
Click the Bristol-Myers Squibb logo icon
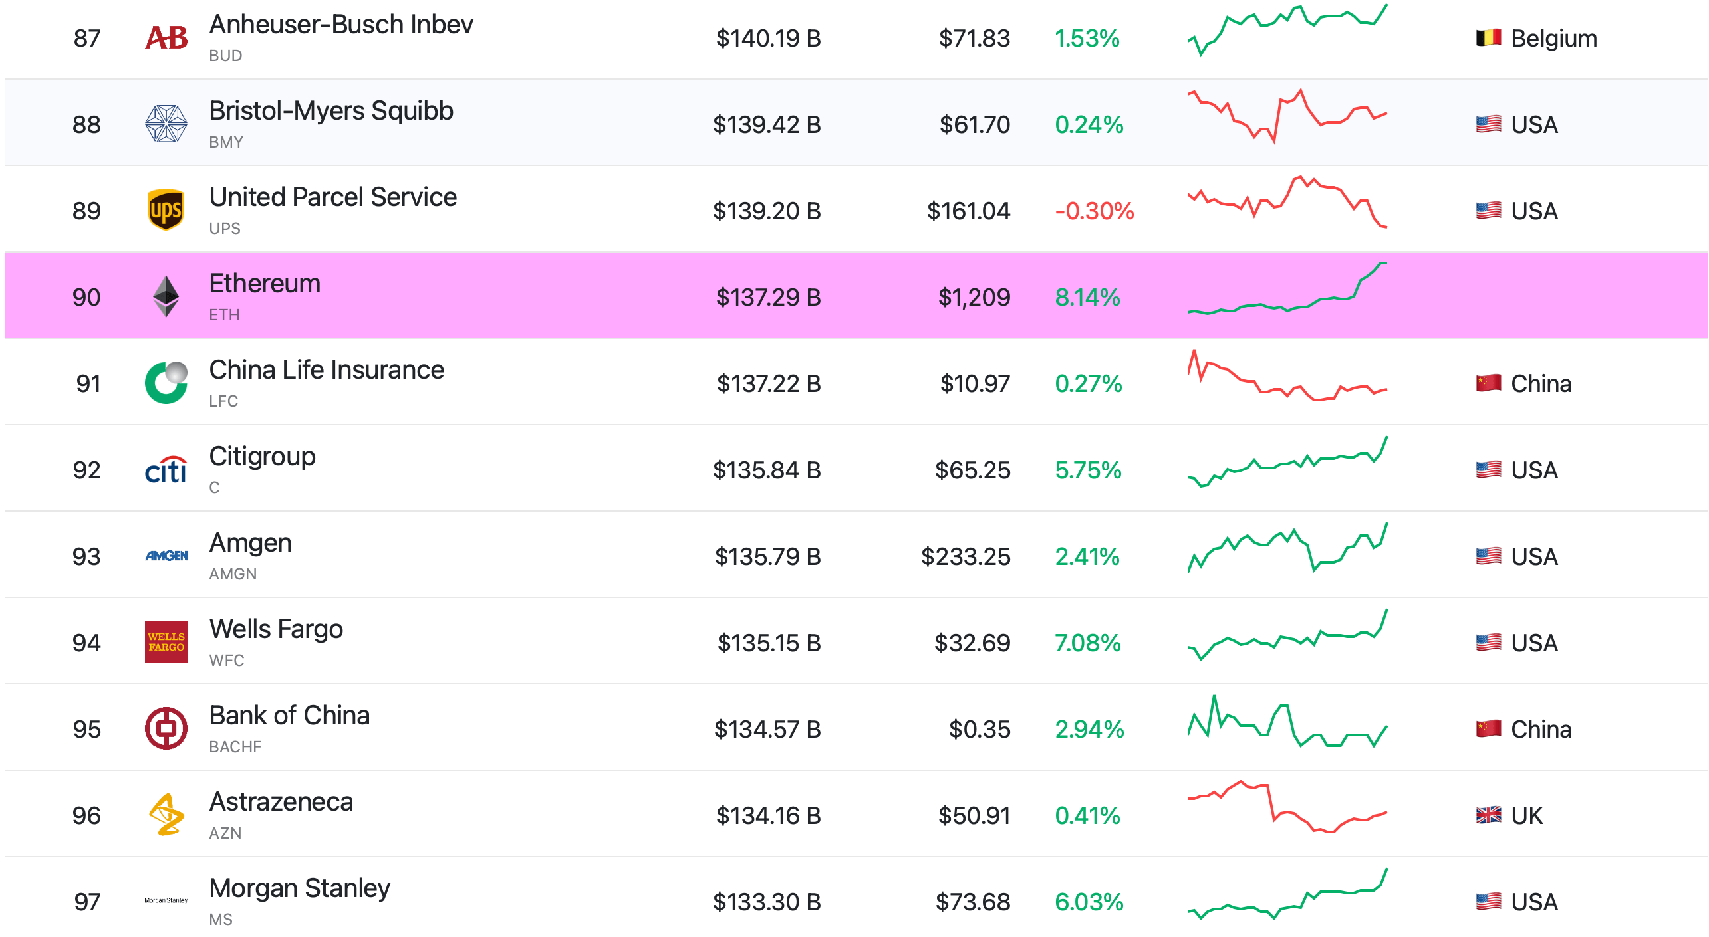166,124
